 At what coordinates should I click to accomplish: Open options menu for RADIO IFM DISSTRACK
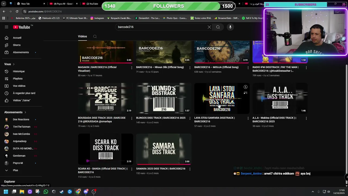click(306, 68)
